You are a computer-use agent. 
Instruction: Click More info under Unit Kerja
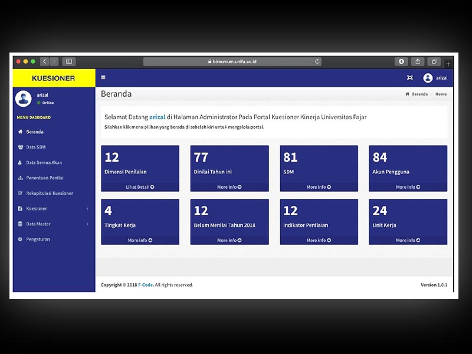click(408, 240)
